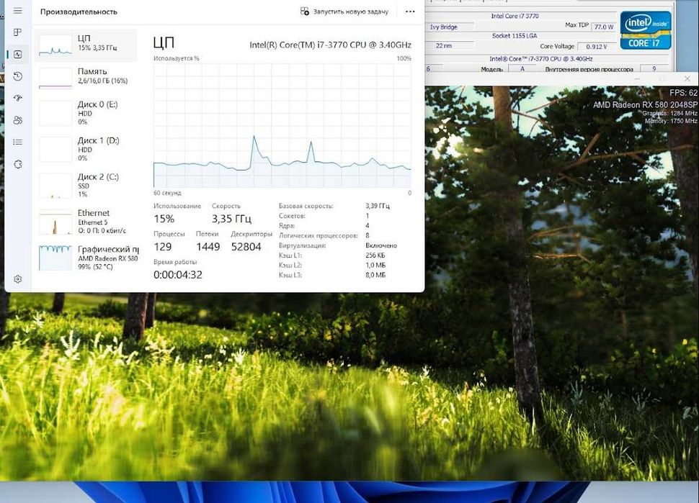The height and width of the screenshot is (503, 699).
Task: Close the benchmark render window
Action: [687, 78]
